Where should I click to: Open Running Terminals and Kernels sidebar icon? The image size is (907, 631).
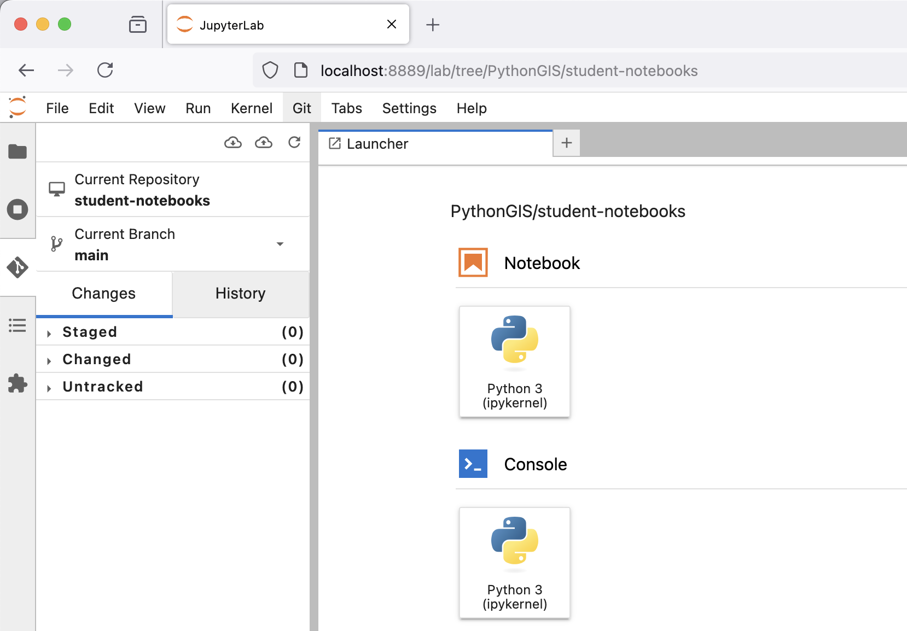click(18, 209)
